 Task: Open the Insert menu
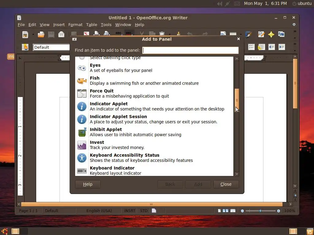tap(59, 24)
